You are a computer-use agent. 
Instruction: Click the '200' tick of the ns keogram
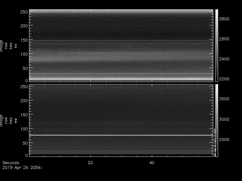click(x=24, y=26)
